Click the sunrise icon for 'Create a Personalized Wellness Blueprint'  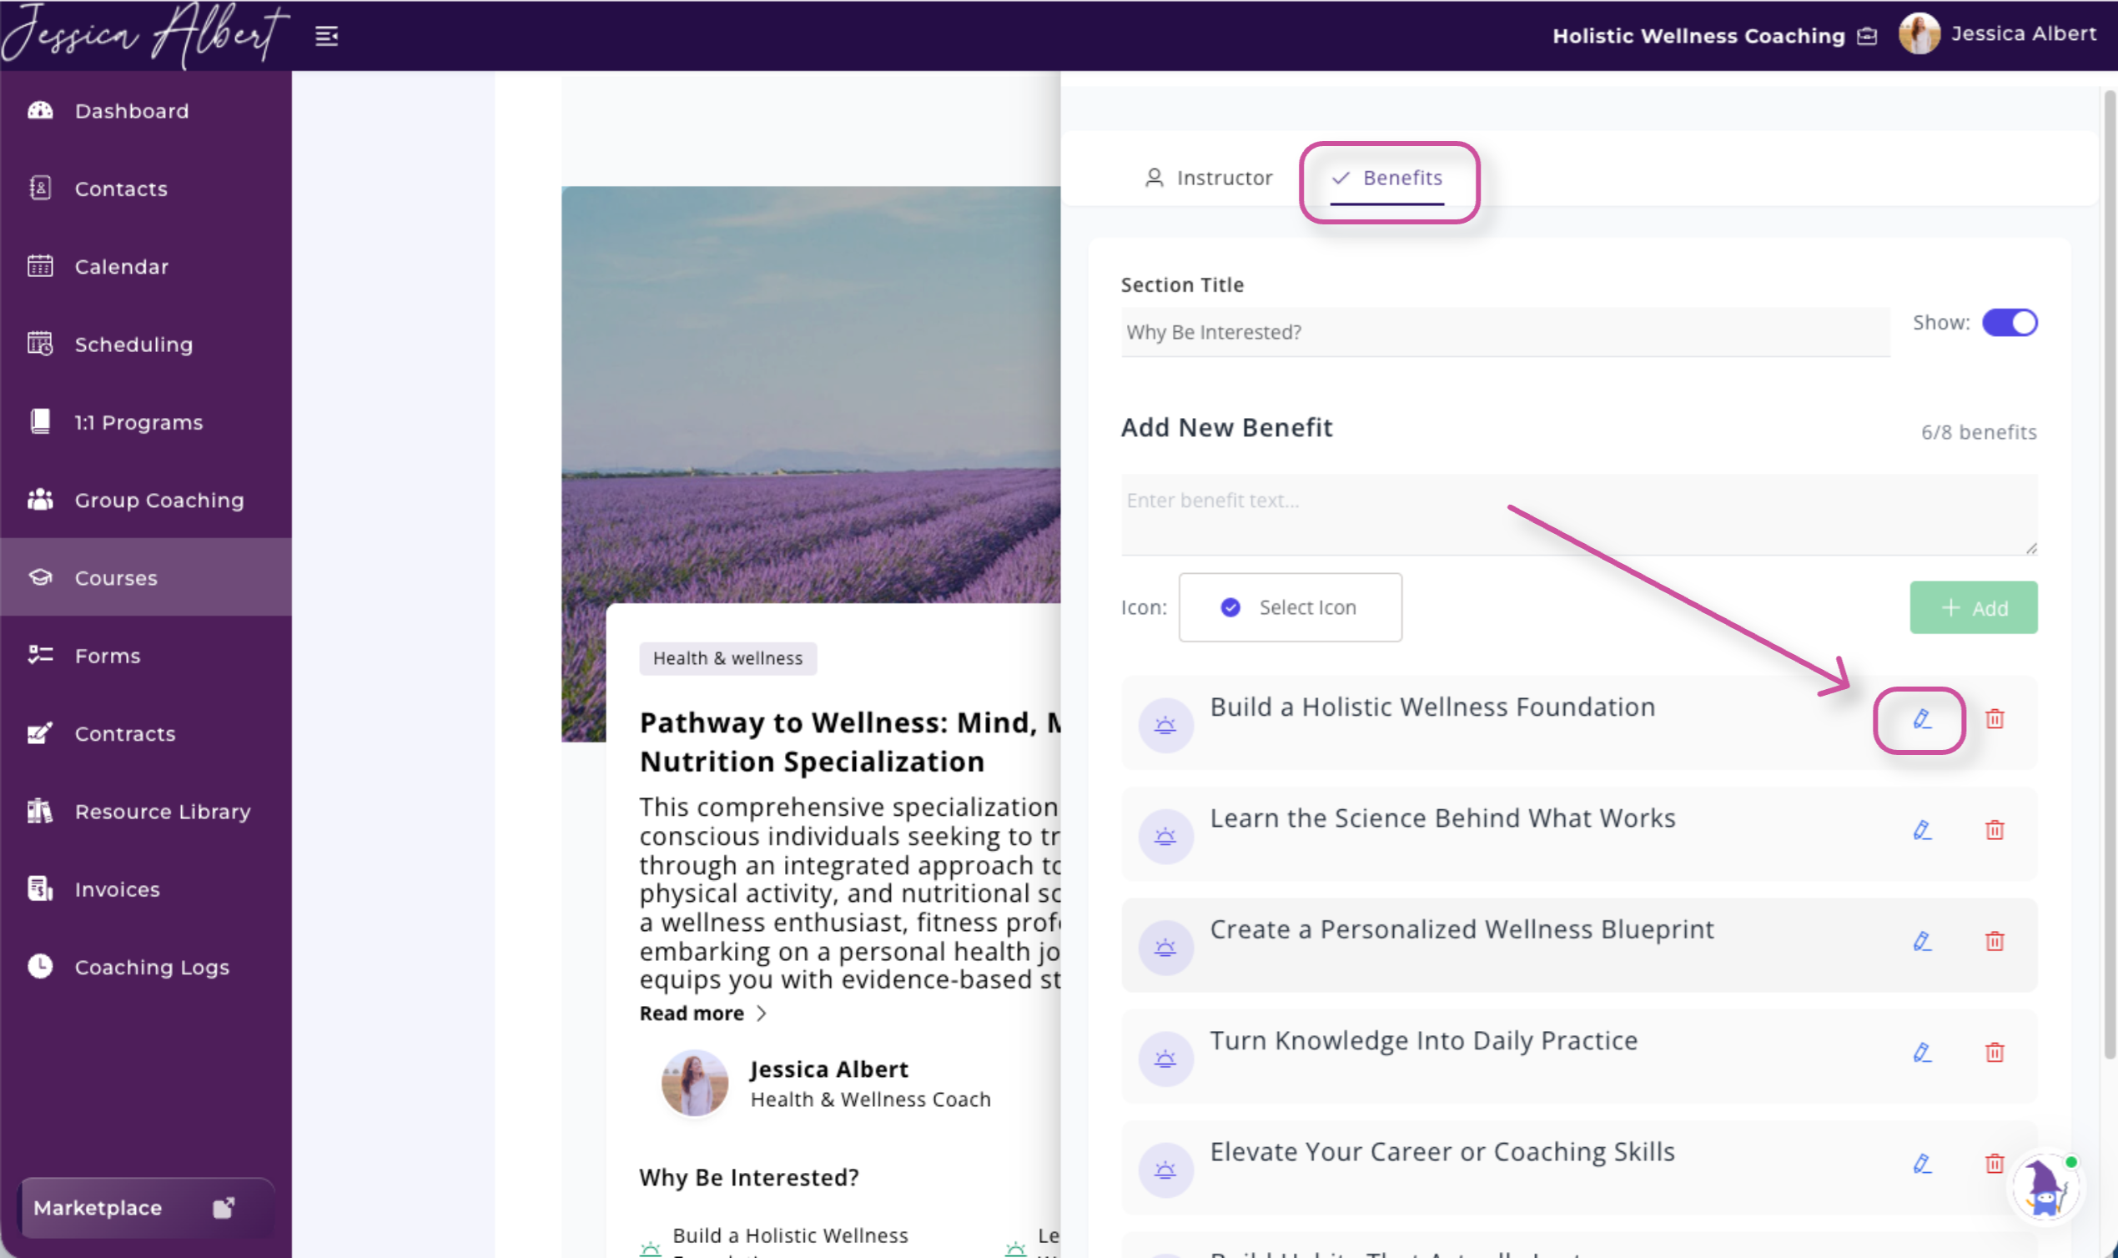pyautogui.click(x=1165, y=948)
